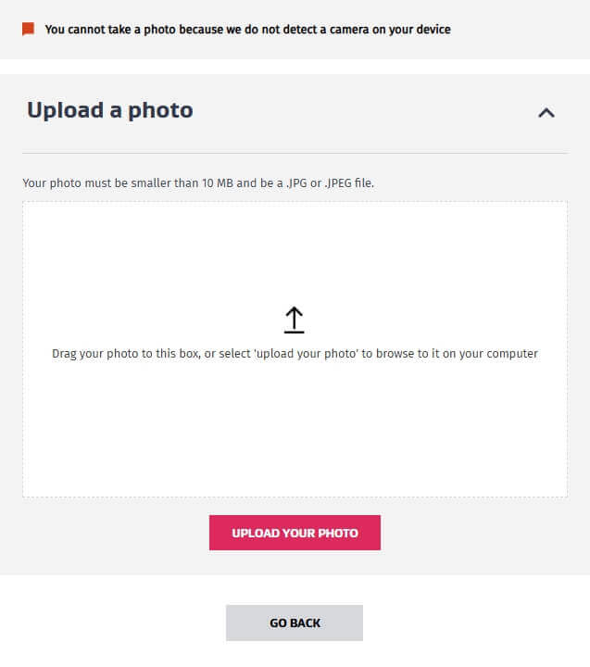
Task: Click the divider line under the heading
Action: pyautogui.click(x=295, y=153)
